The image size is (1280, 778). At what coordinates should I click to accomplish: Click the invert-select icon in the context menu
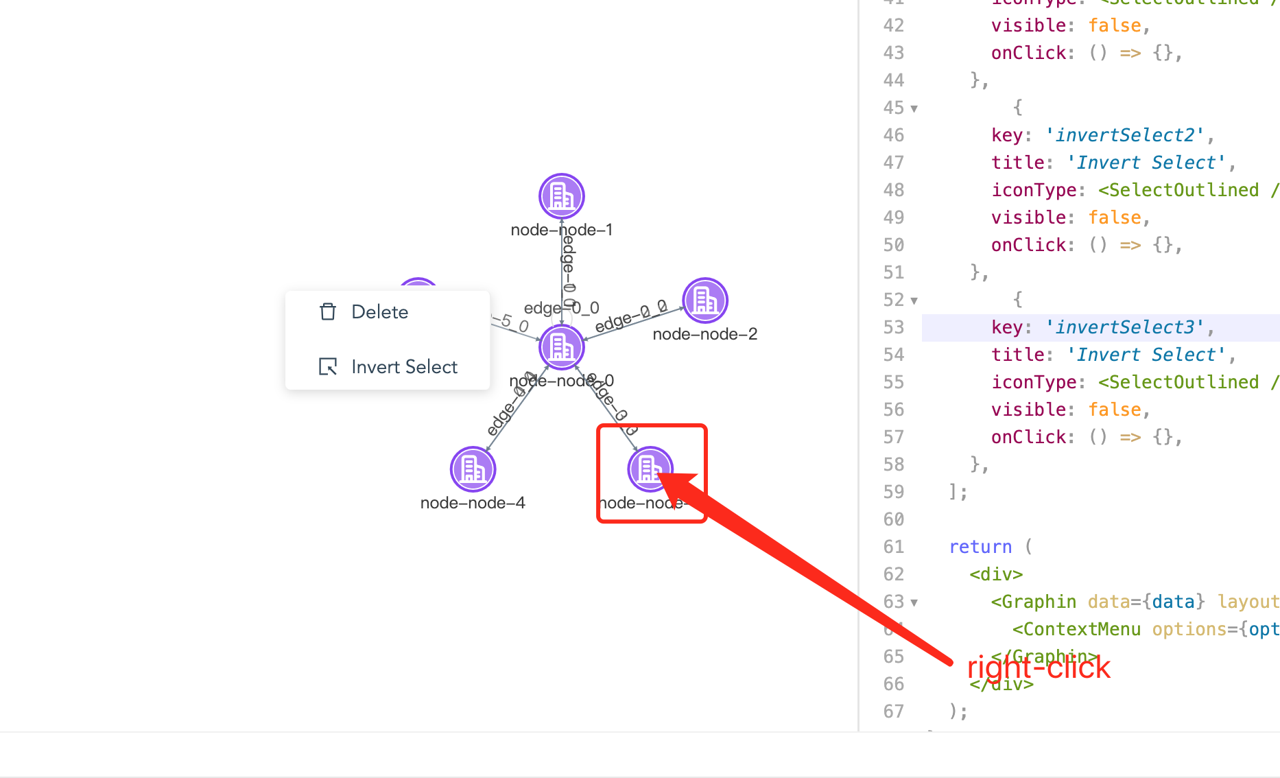coord(328,366)
